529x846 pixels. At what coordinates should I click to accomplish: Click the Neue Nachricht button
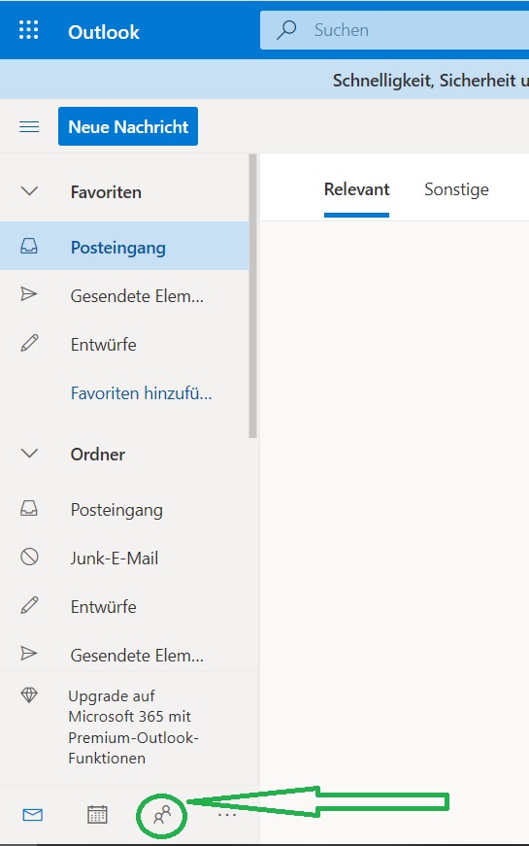pos(128,126)
